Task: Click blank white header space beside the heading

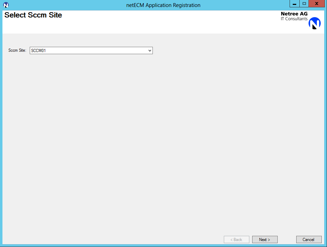Action: click(168, 21)
